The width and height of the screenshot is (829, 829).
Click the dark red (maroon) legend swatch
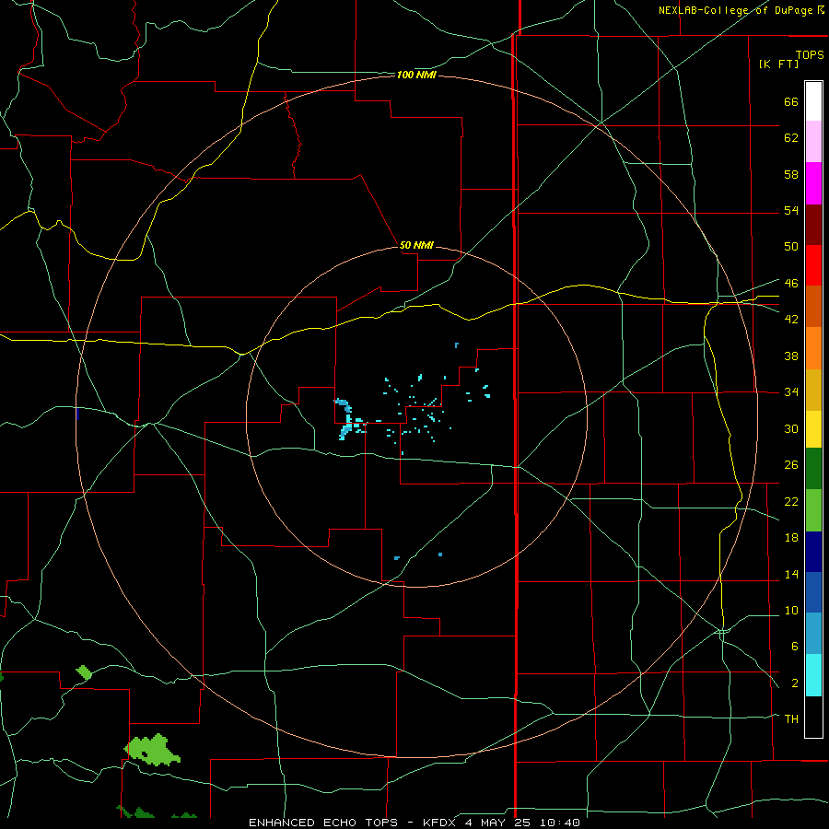(x=813, y=224)
